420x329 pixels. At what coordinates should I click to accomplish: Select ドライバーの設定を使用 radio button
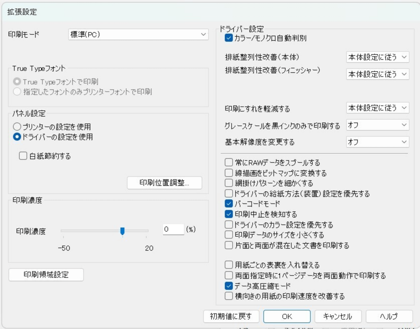(x=17, y=137)
